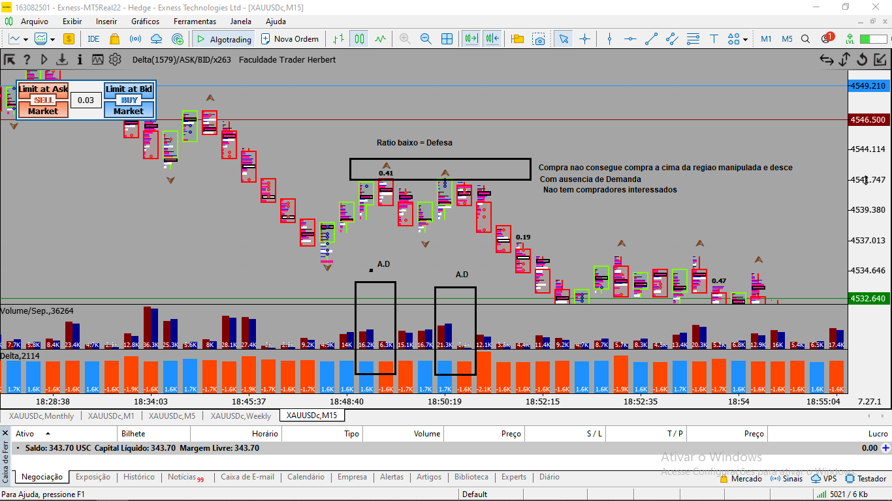This screenshot has width=892, height=501.
Task: Open the indicator settings gear icon
Action: coord(115,59)
